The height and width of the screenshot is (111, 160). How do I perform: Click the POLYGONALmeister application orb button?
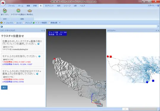click(x=3, y=3)
